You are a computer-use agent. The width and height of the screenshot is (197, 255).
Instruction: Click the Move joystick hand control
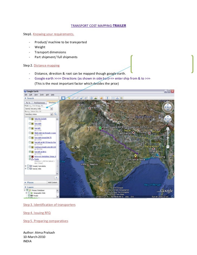168,119
